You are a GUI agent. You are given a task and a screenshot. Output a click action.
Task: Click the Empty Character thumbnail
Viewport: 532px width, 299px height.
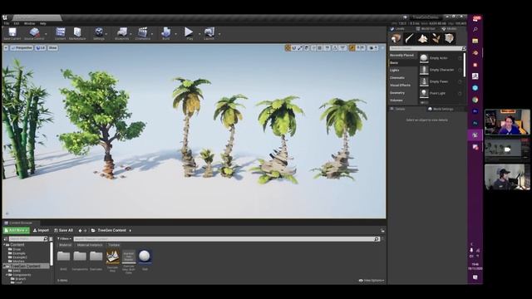tap(424, 70)
